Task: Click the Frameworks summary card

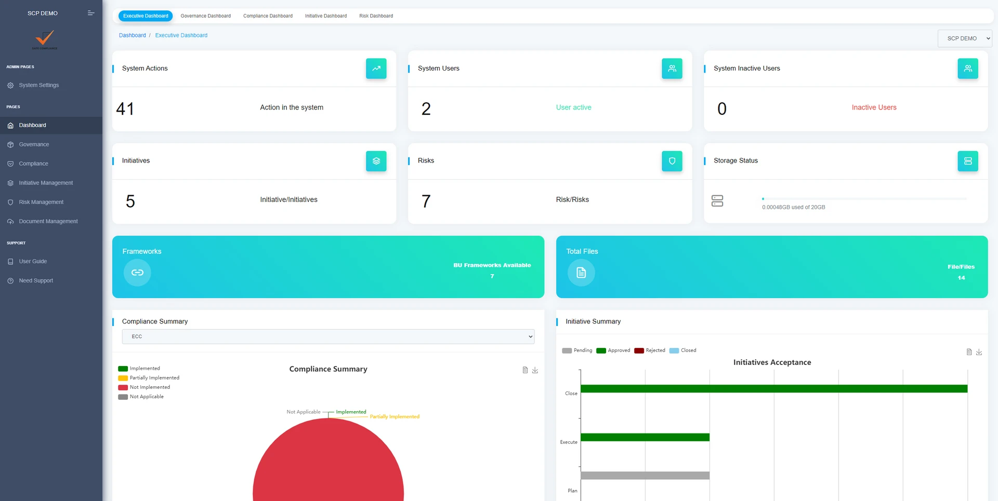Action: (x=328, y=267)
